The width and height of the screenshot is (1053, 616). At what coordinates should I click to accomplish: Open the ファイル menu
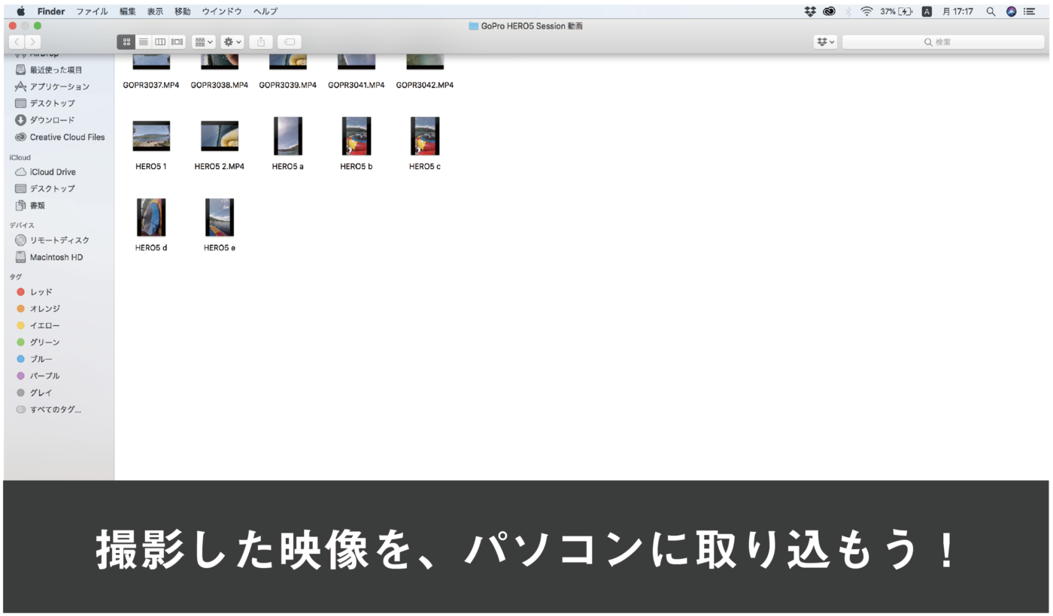(92, 11)
